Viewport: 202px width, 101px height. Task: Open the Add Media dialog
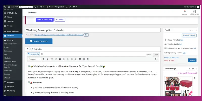(x=33, y=54)
